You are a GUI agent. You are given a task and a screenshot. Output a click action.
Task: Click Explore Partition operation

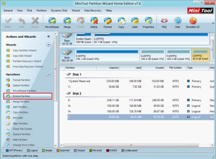point(22,134)
